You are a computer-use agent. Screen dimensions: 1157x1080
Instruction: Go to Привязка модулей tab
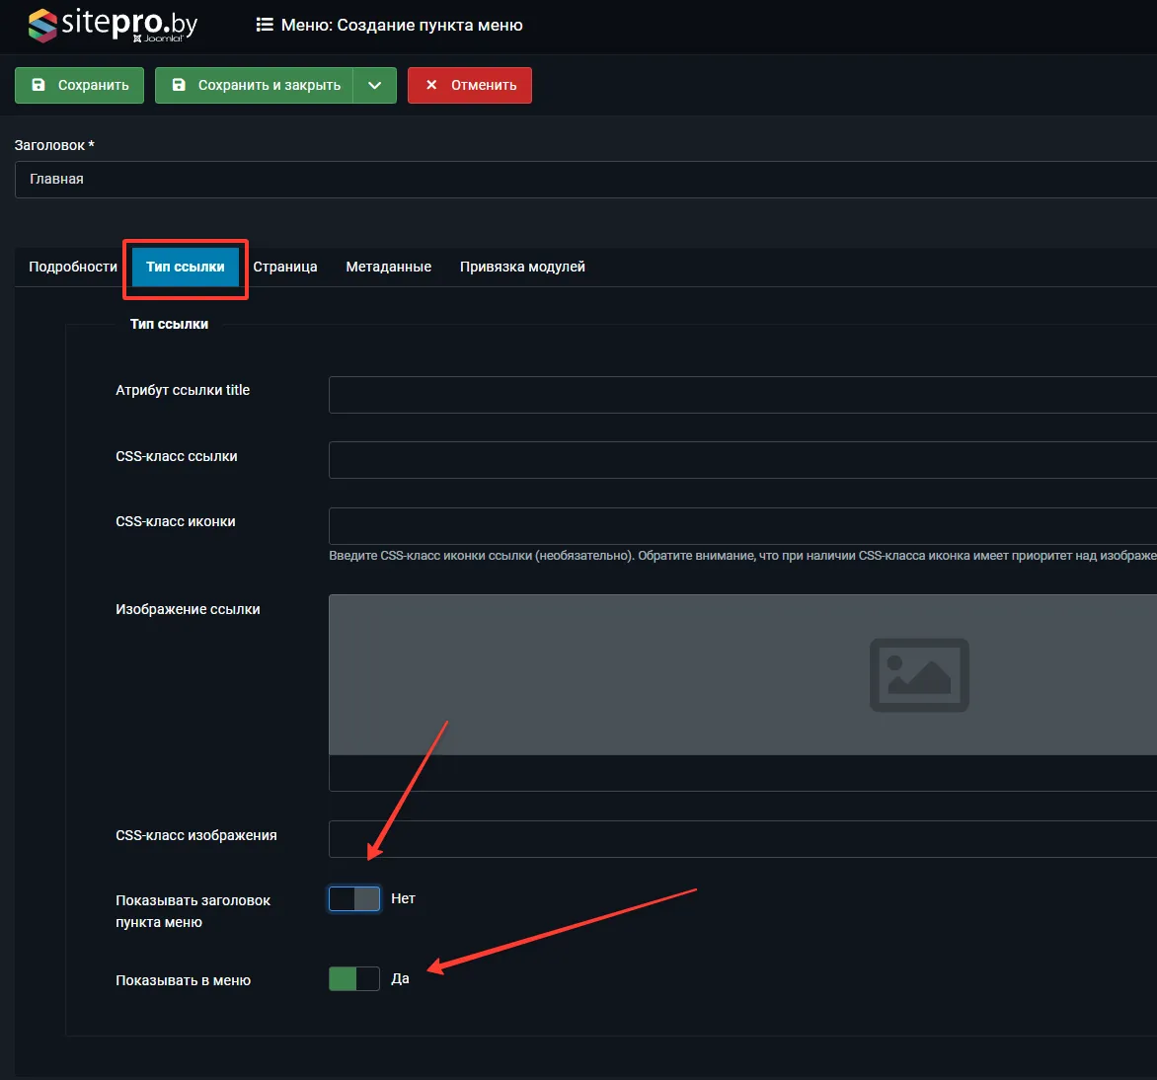522,267
